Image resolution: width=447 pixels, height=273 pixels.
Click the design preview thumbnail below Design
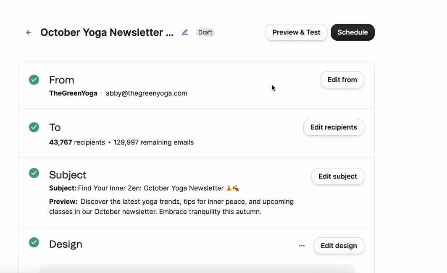(x=197, y=268)
